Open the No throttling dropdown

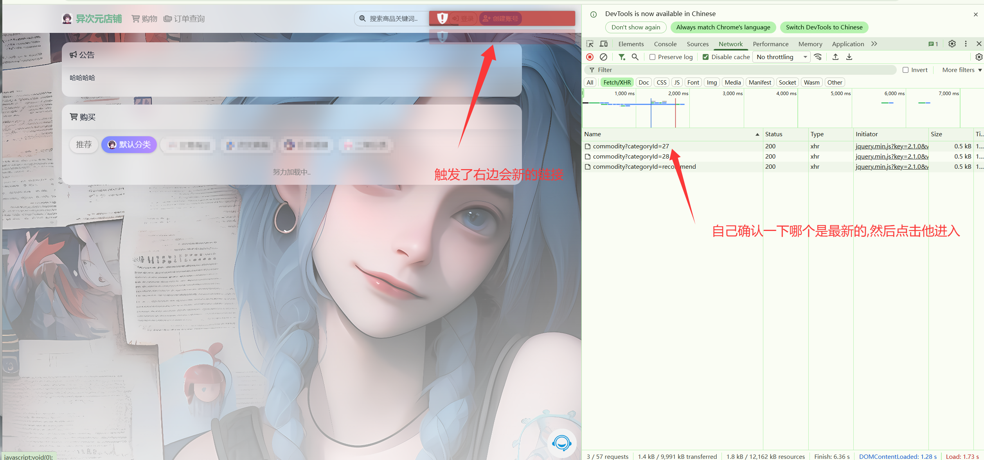tap(781, 57)
